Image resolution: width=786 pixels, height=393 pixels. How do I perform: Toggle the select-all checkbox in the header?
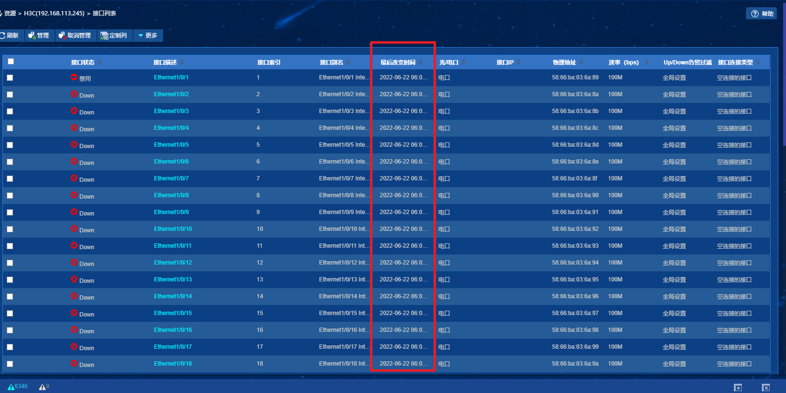tap(11, 61)
